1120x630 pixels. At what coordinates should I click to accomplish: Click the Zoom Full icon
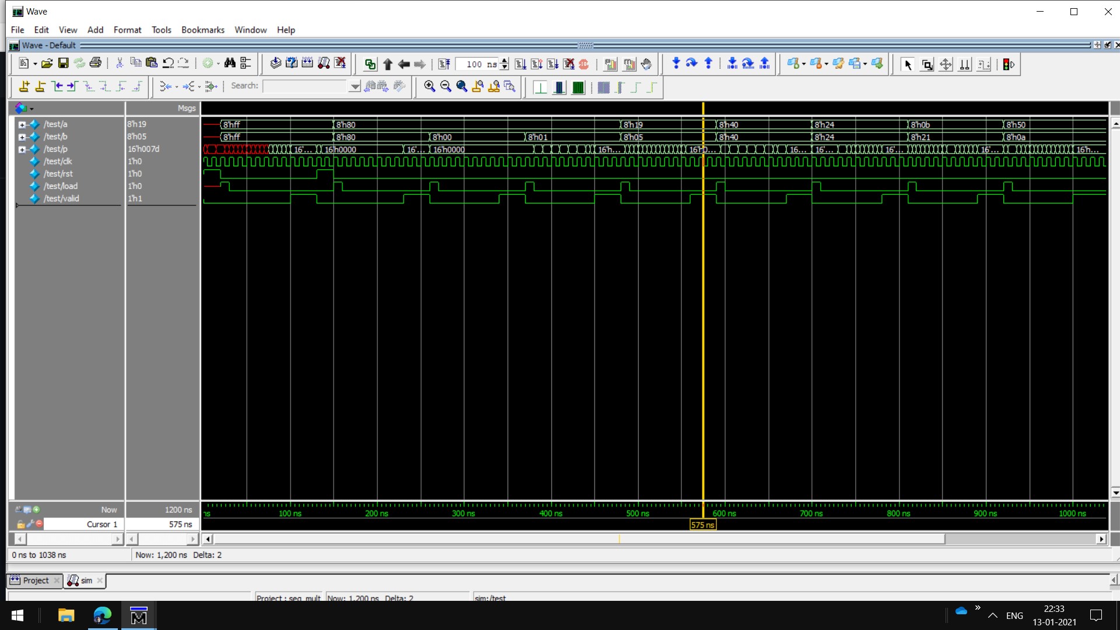pyautogui.click(x=461, y=86)
